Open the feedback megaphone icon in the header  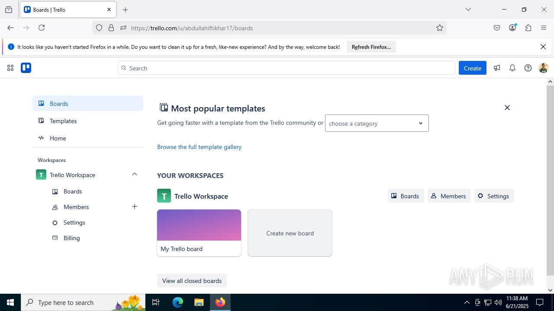497,68
